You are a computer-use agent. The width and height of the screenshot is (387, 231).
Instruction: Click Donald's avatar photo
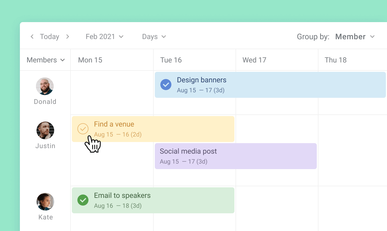point(45,86)
